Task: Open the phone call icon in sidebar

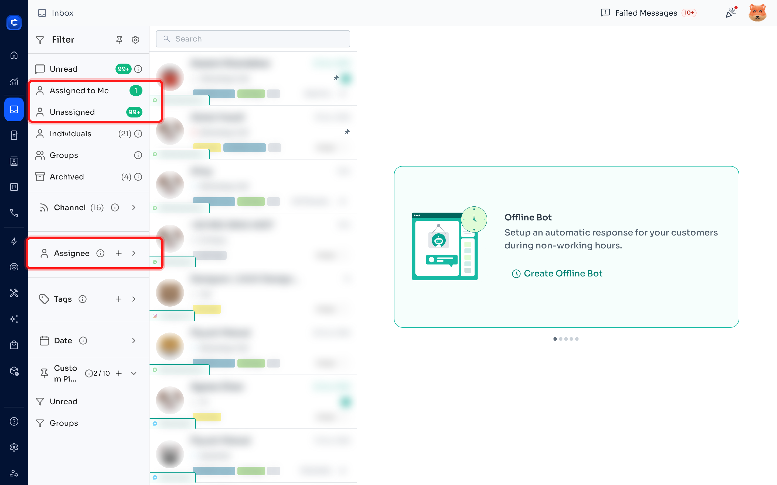Action: (14, 213)
